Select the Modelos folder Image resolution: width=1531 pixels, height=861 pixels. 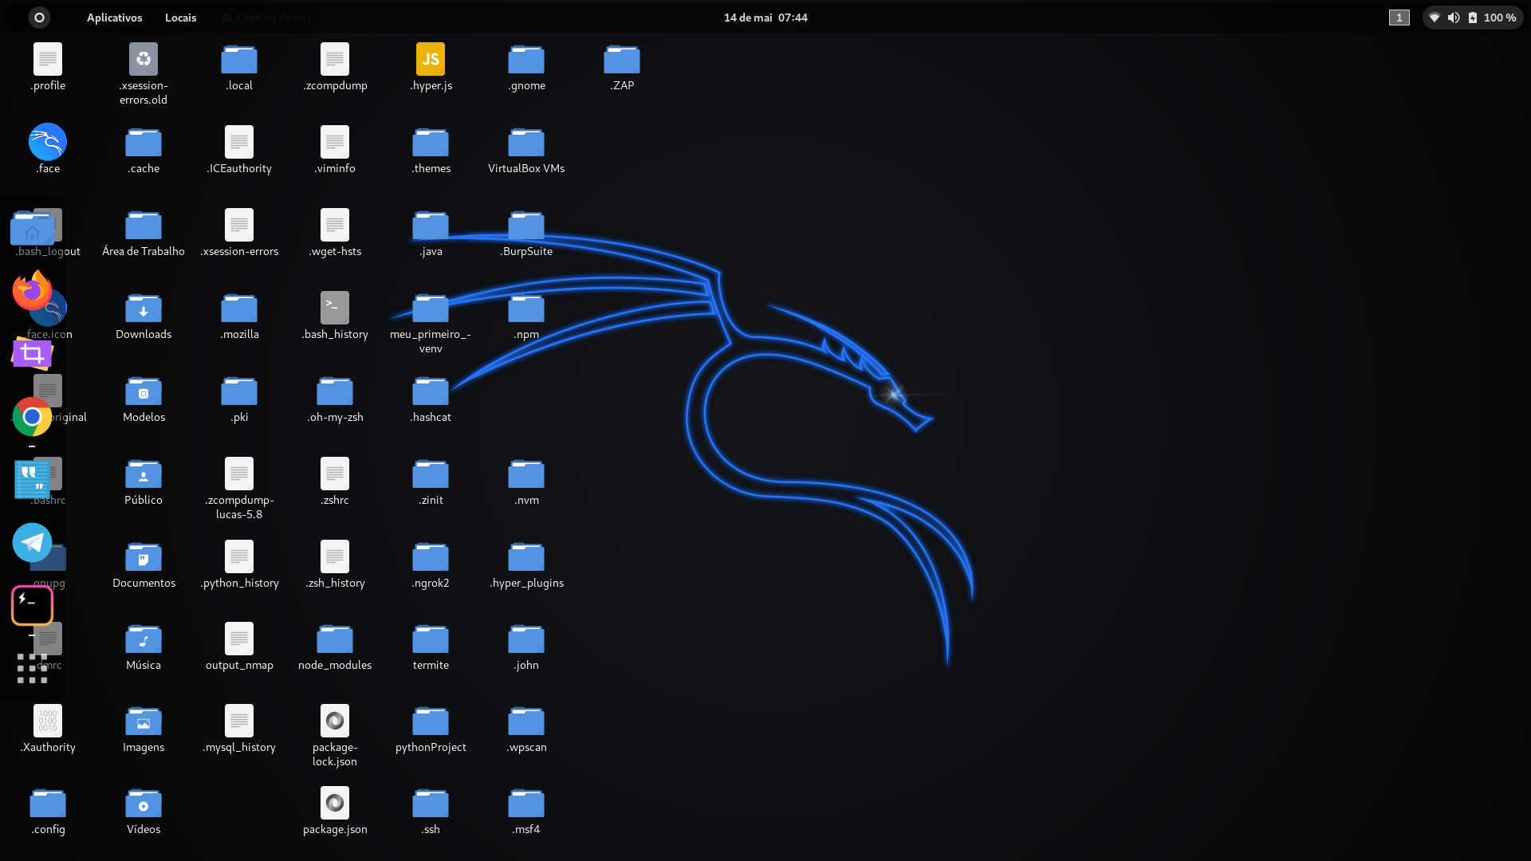(x=144, y=391)
